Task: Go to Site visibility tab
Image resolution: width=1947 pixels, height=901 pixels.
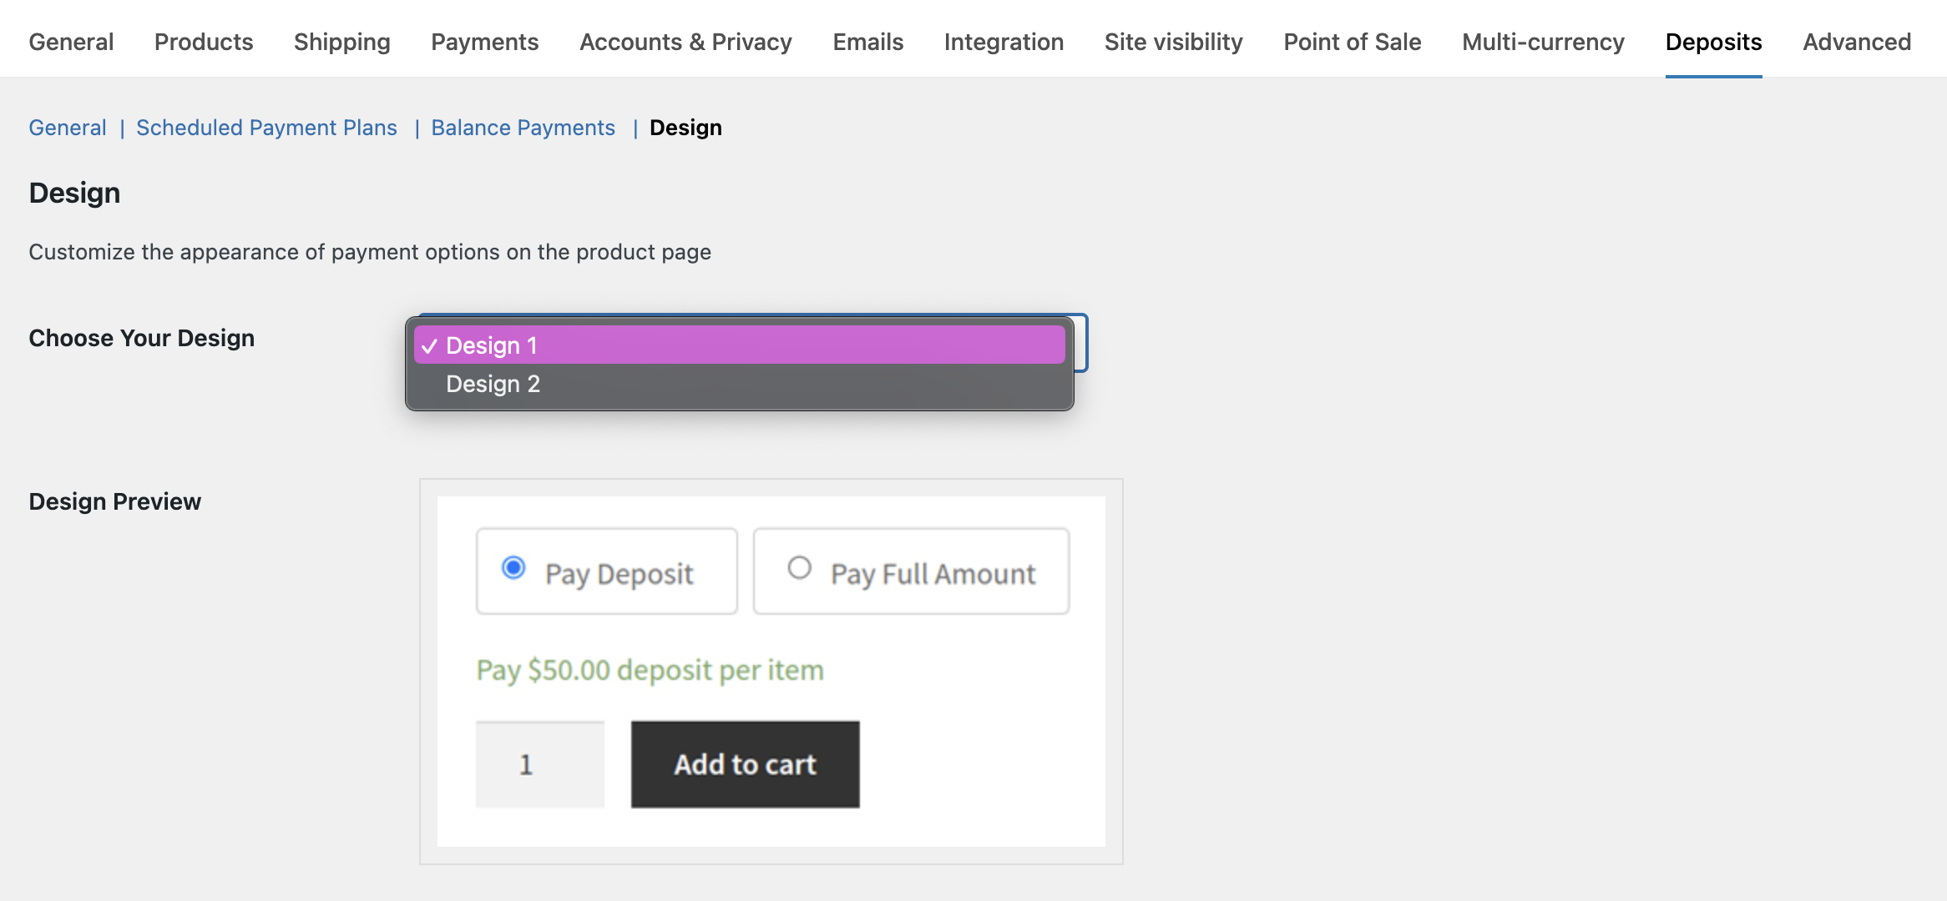Action: [x=1173, y=42]
